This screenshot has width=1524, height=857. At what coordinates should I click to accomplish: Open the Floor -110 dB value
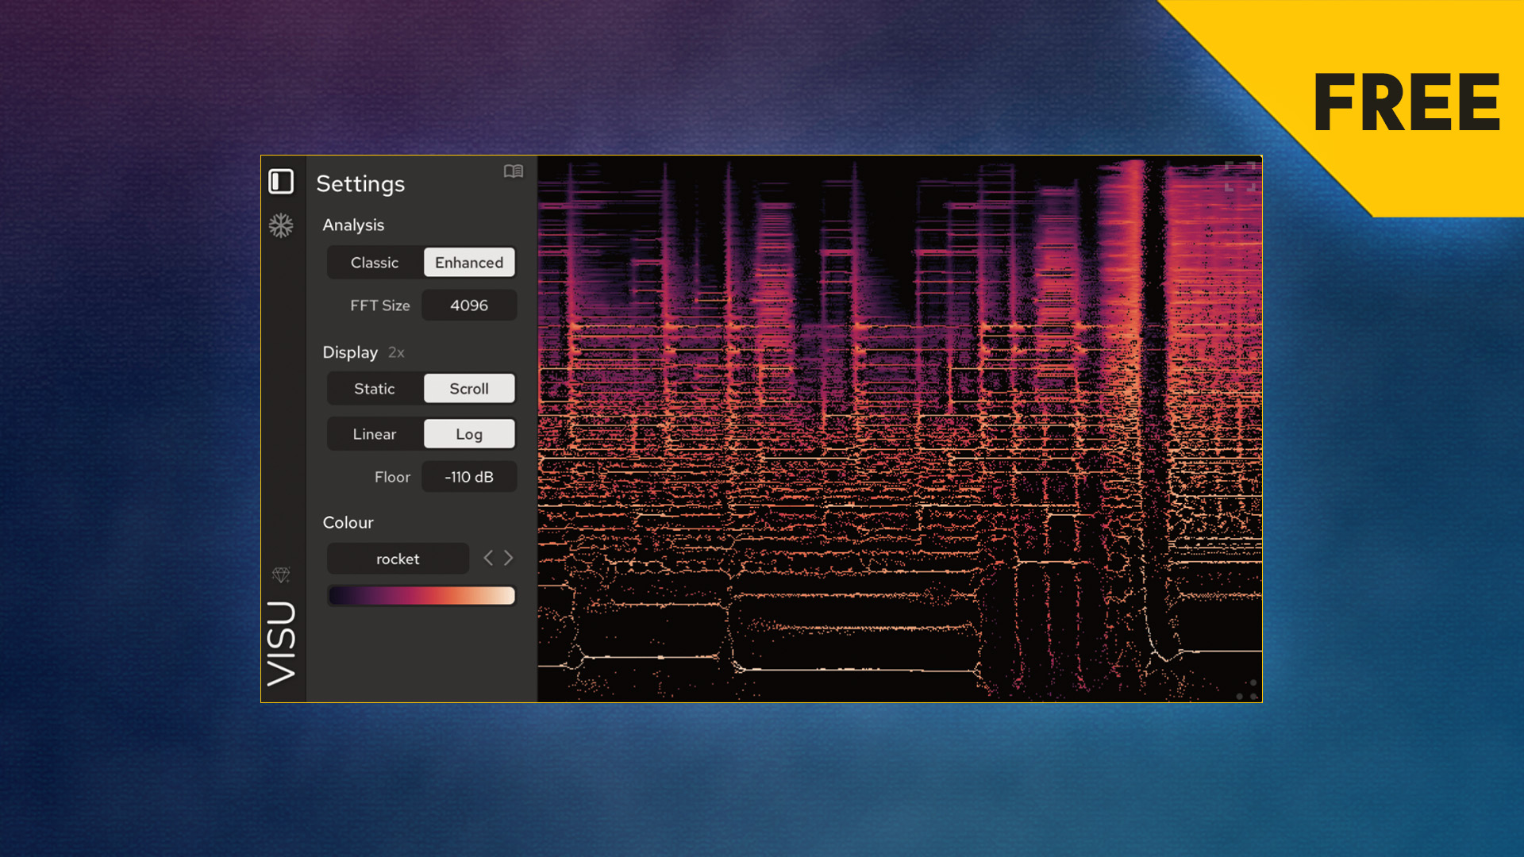coord(469,477)
